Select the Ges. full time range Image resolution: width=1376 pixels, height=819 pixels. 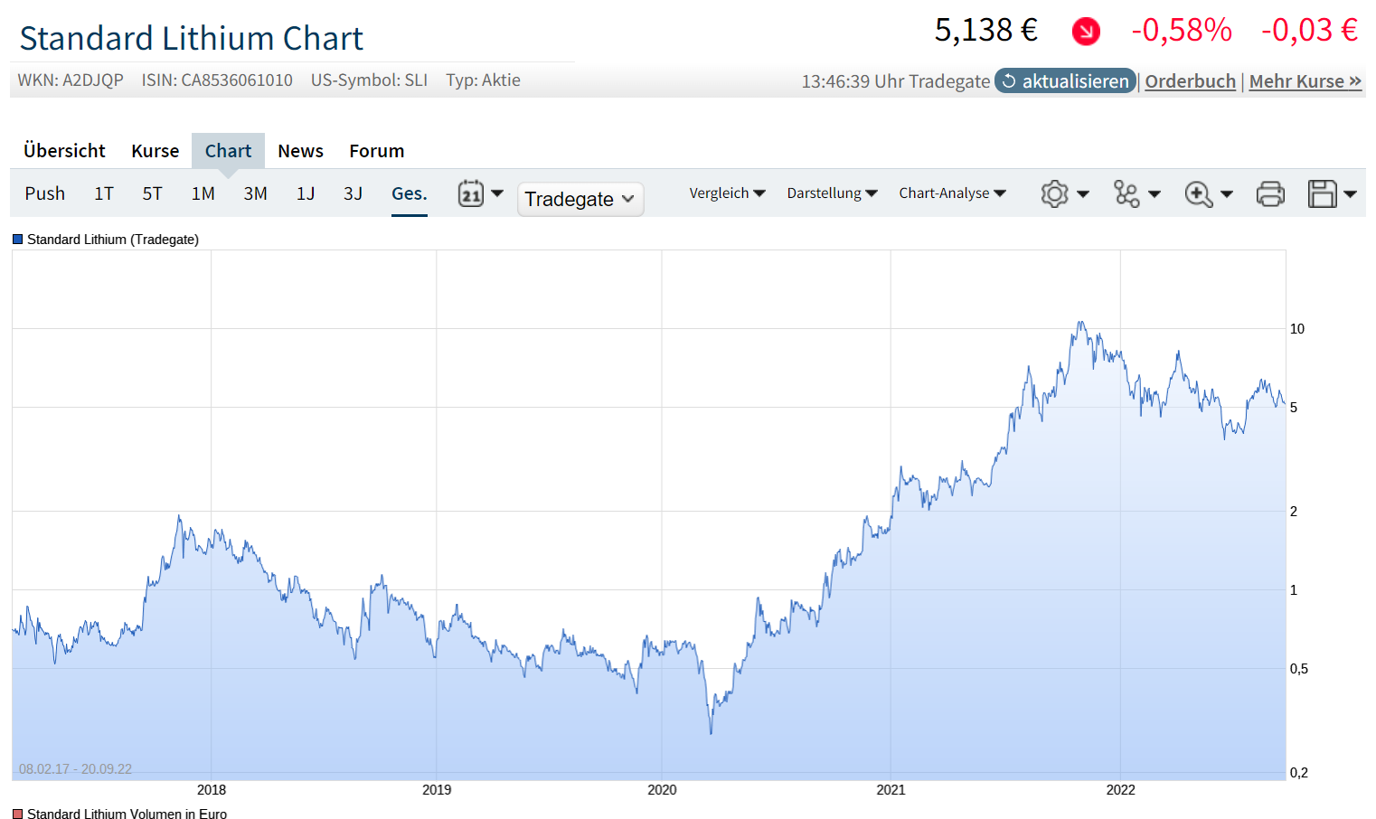[x=410, y=193]
